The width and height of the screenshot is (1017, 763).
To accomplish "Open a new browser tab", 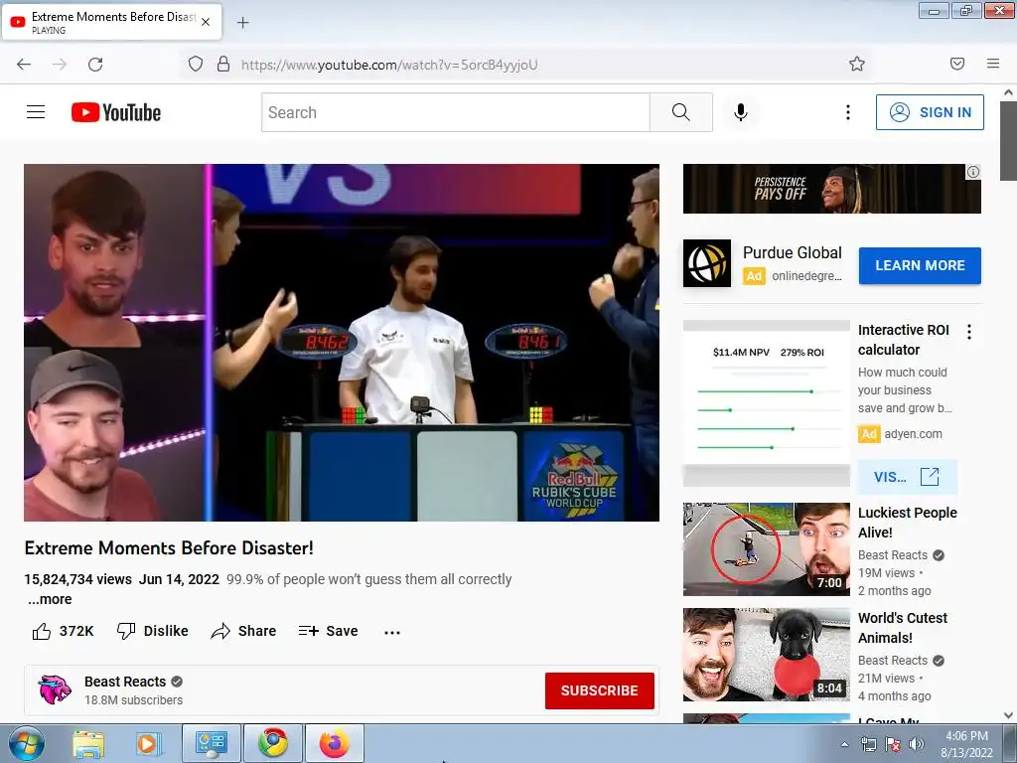I will [x=242, y=23].
